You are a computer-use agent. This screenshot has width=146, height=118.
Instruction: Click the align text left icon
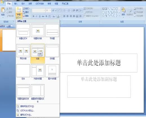point(64,16)
